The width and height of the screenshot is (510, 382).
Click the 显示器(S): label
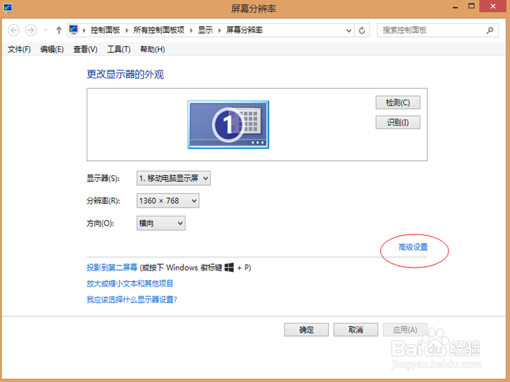pyautogui.click(x=103, y=178)
